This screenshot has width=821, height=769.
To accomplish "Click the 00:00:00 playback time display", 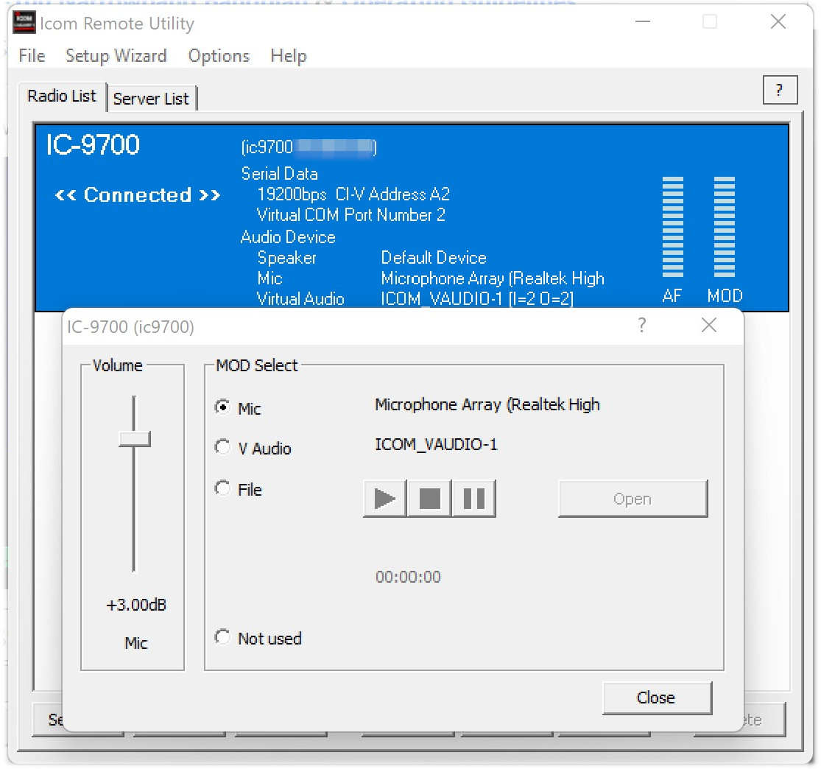I will tap(408, 577).
